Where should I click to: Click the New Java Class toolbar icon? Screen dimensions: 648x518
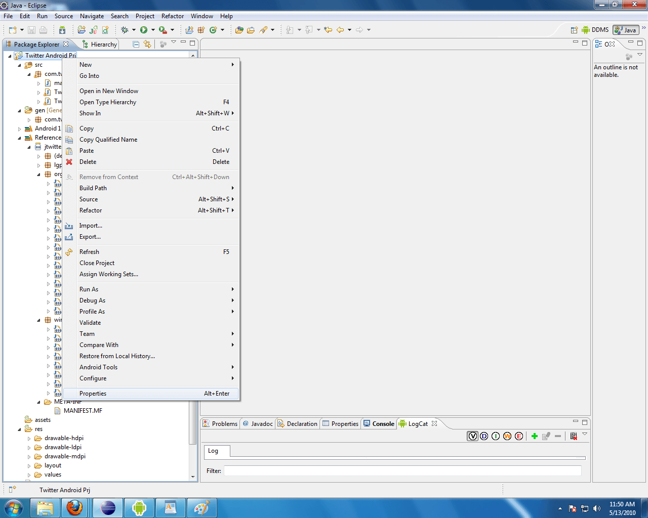(213, 30)
